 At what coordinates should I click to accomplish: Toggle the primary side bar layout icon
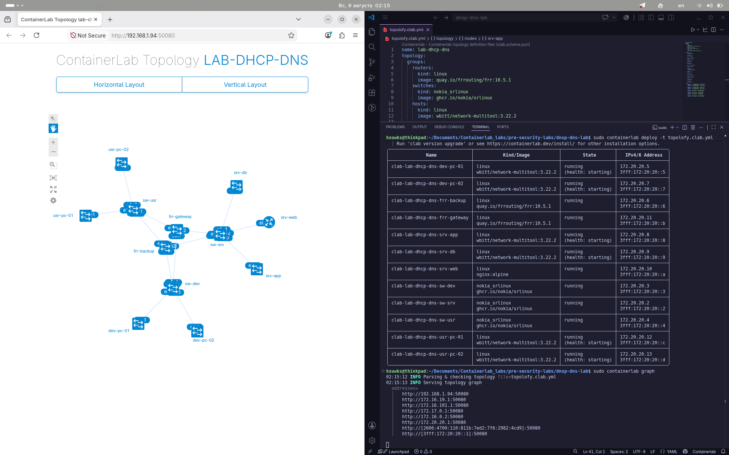coord(651,17)
